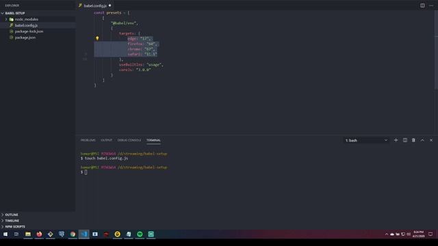Image resolution: width=438 pixels, height=246 pixels.
Task: Click the firefox "60" line in editor
Action: 142,44
